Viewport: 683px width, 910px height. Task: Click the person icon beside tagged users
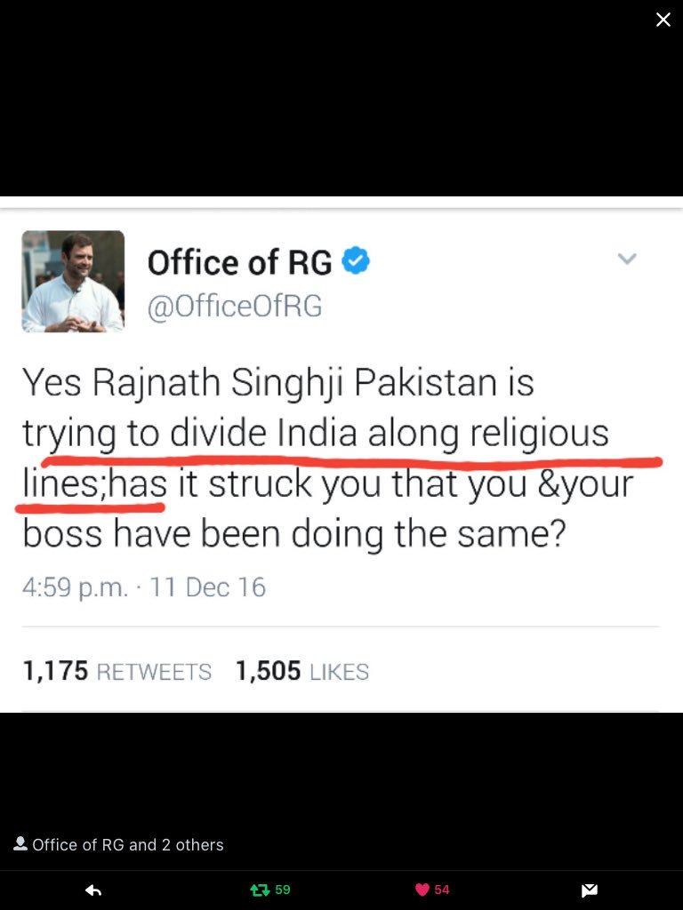tap(20, 843)
